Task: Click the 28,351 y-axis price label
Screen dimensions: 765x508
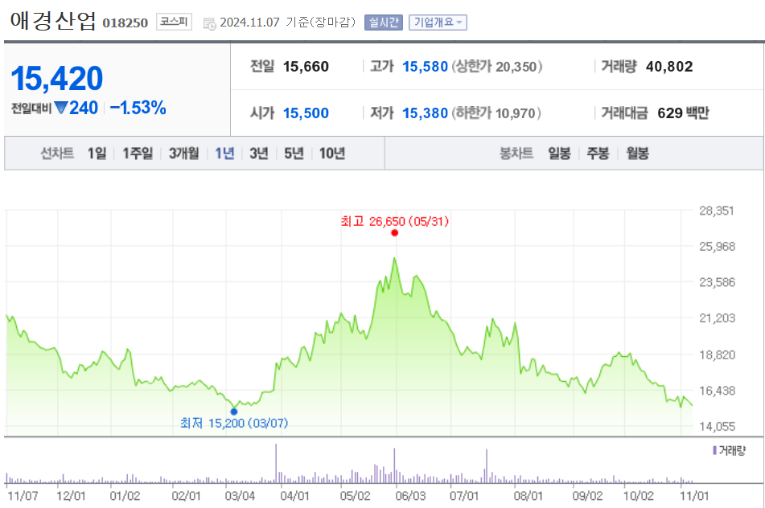Action: (x=716, y=211)
